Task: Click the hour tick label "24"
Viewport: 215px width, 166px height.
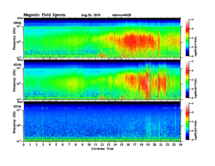Action: (181, 145)
